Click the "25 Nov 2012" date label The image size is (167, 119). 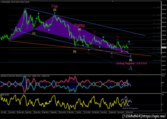click(x=62, y=112)
